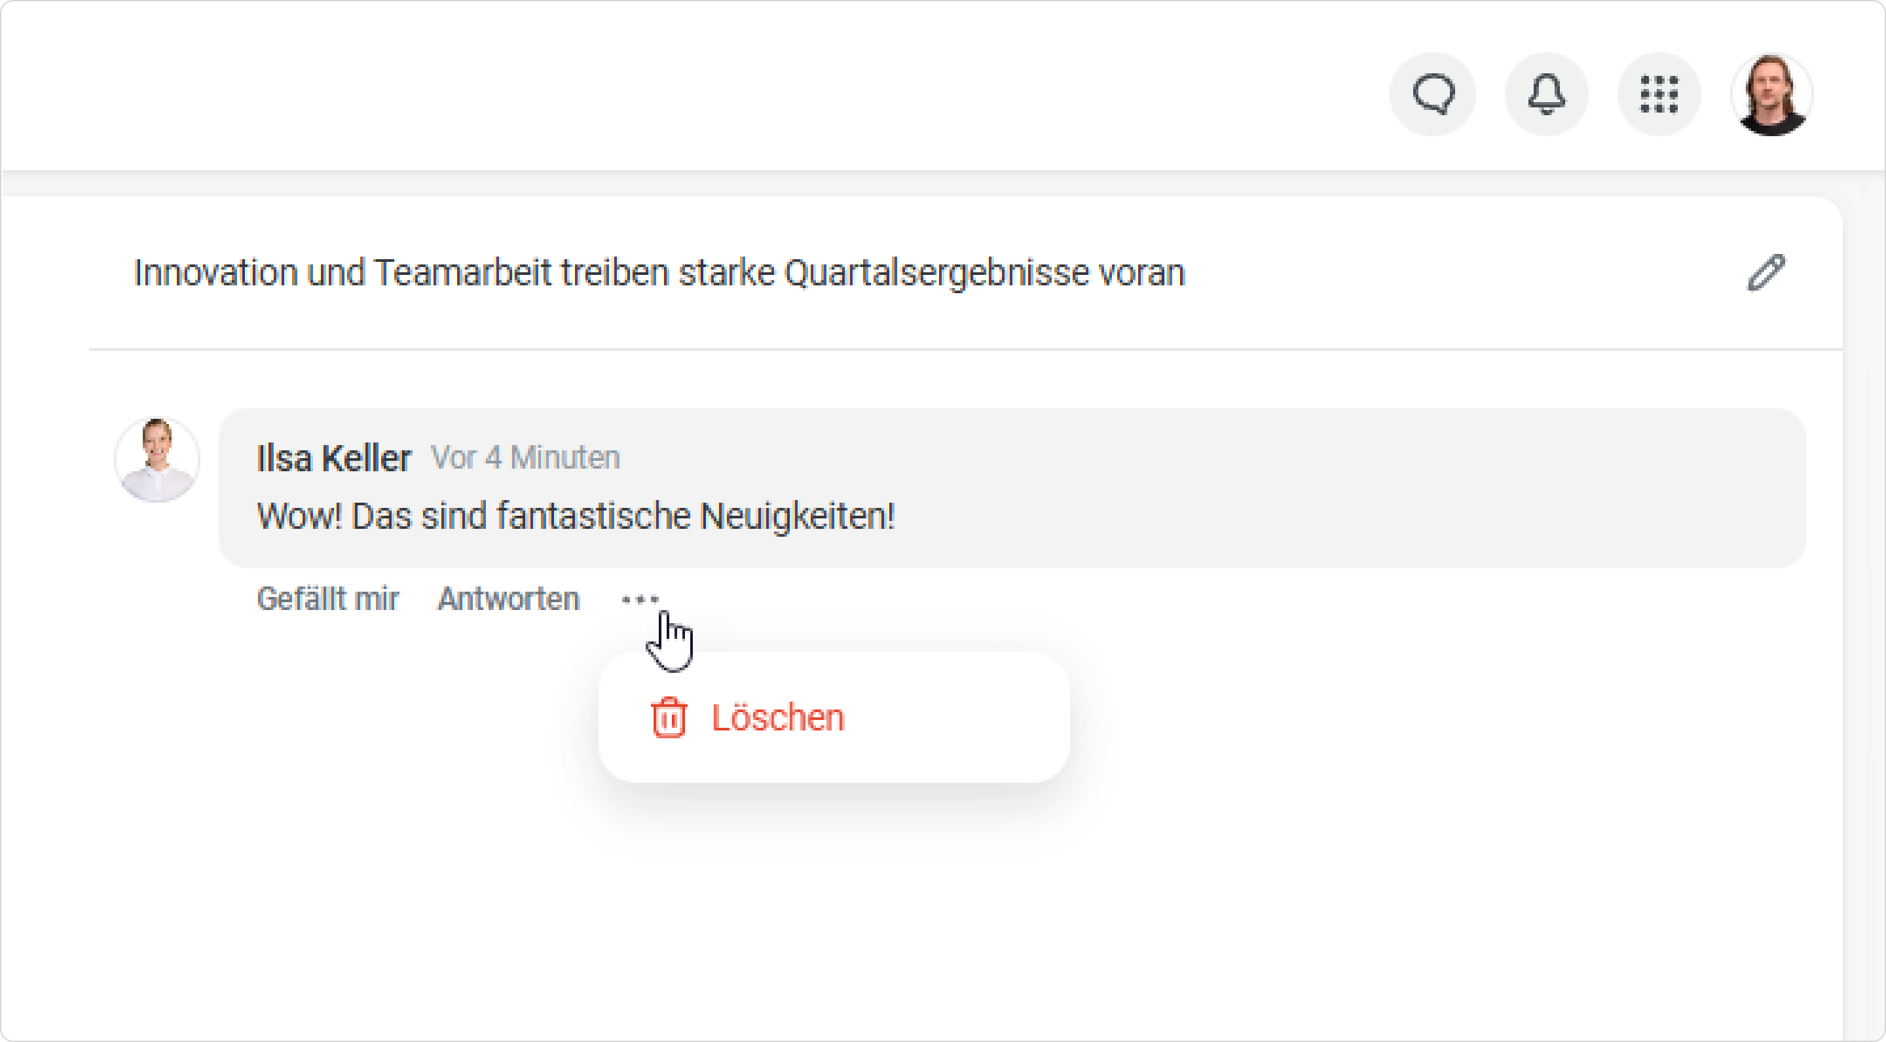Open Ilsa Keller's profile picture
The height and width of the screenshot is (1042, 1886).
coord(157,459)
